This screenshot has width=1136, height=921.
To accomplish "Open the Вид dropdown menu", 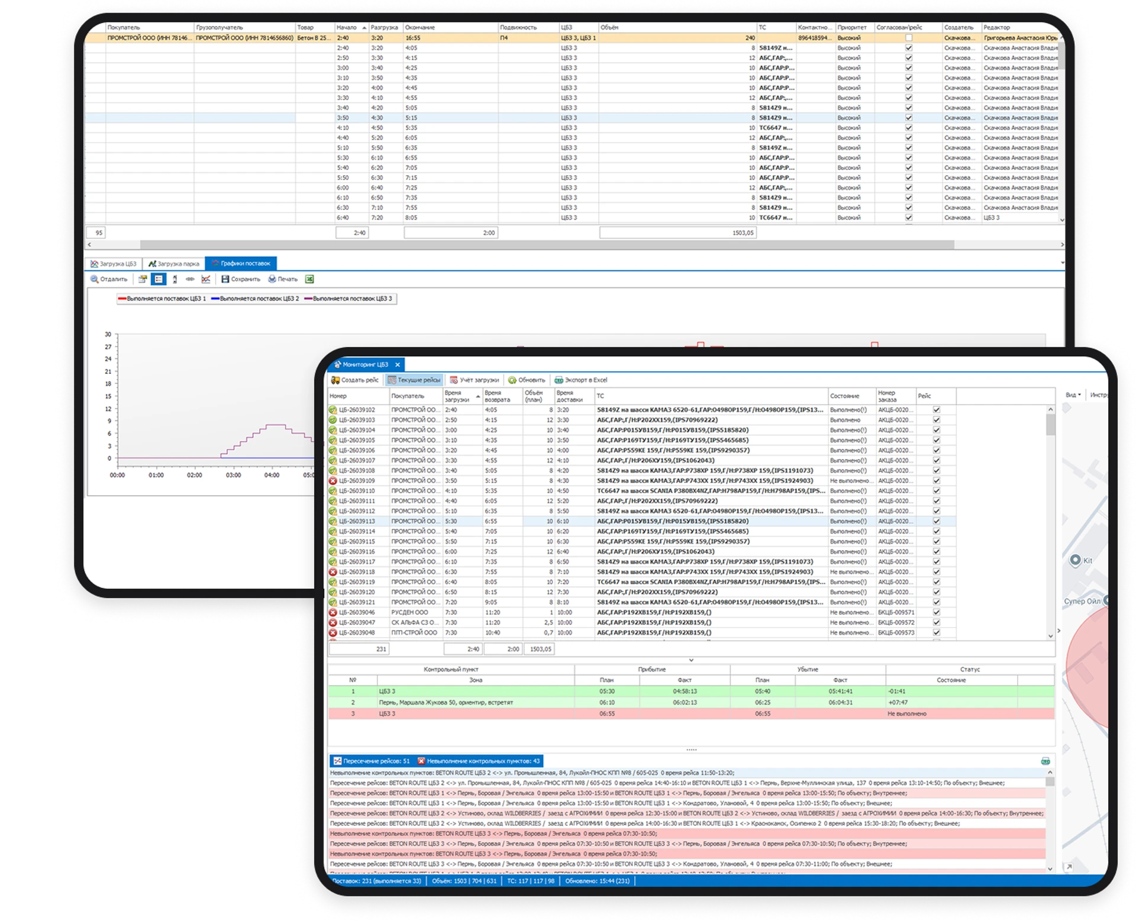I will pos(1073,395).
